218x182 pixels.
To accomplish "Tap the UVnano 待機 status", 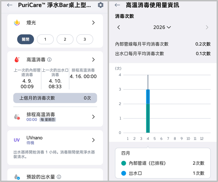I will click(x=30, y=143).
